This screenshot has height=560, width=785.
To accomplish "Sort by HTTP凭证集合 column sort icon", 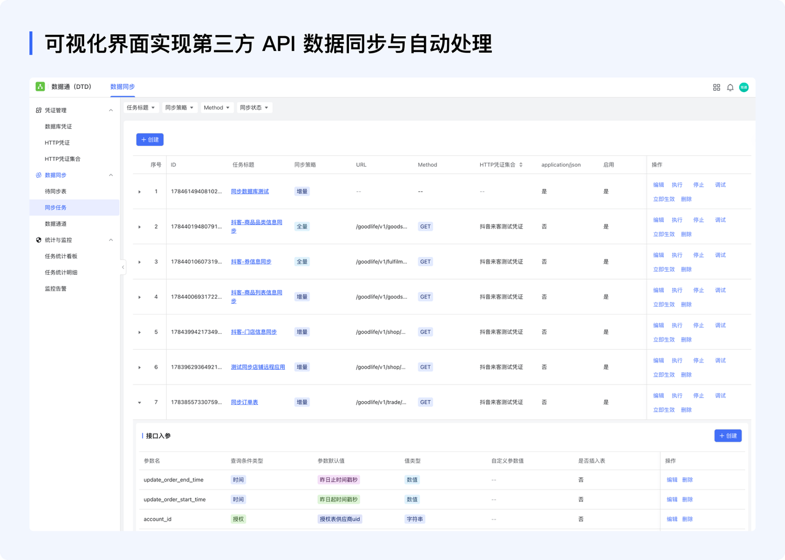I will pyautogui.click(x=521, y=165).
